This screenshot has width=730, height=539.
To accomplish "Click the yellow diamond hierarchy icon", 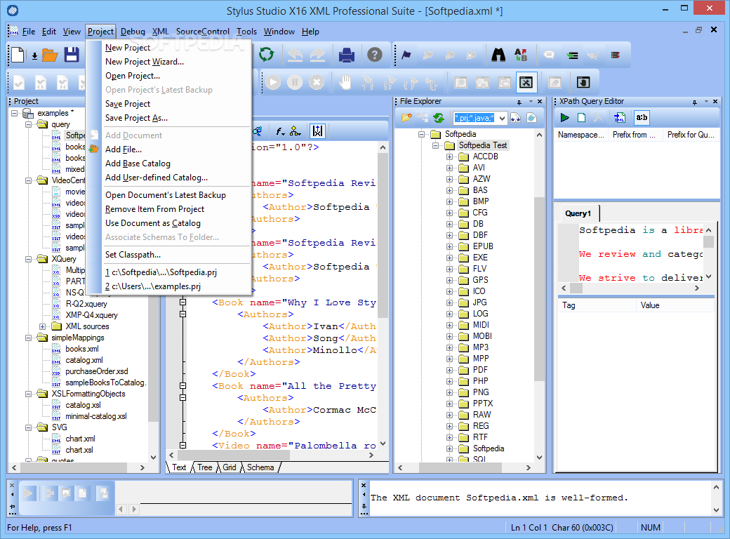I will point(296,132).
